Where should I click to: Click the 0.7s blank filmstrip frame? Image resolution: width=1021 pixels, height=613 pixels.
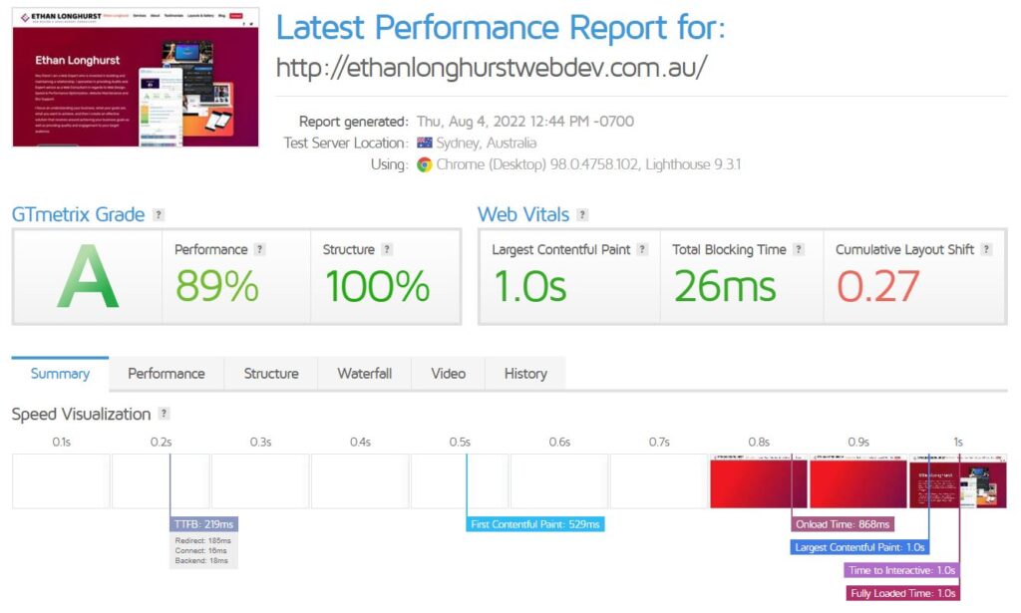pos(659,482)
